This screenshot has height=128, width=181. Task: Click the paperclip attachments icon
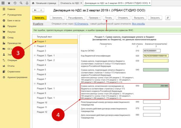pyautogui.click(x=168, y=18)
